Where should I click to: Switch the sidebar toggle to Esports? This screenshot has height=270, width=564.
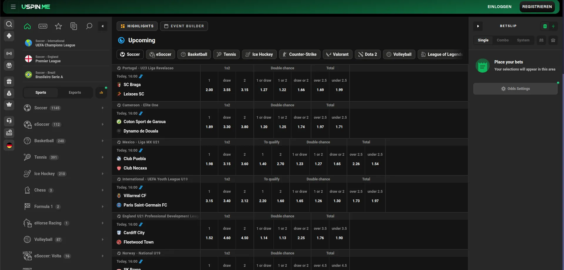[75, 93]
